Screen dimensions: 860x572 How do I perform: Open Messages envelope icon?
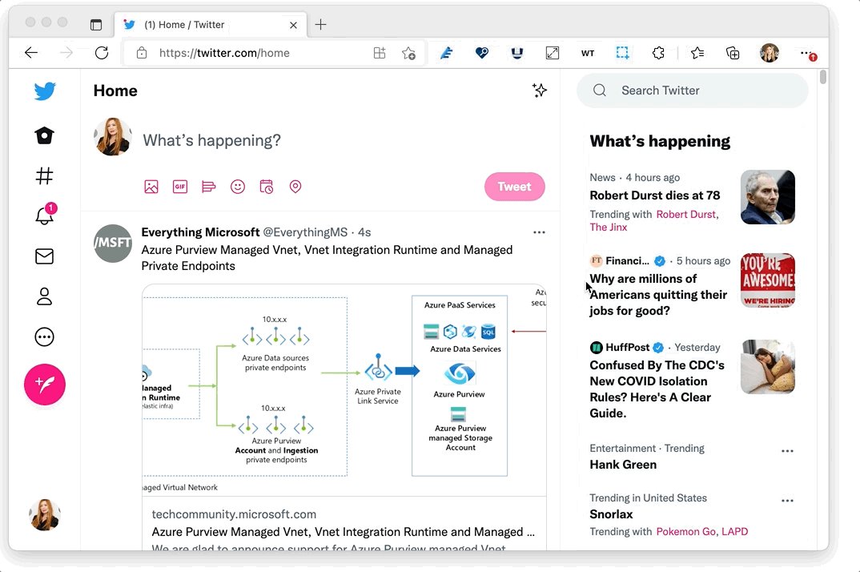click(x=44, y=256)
